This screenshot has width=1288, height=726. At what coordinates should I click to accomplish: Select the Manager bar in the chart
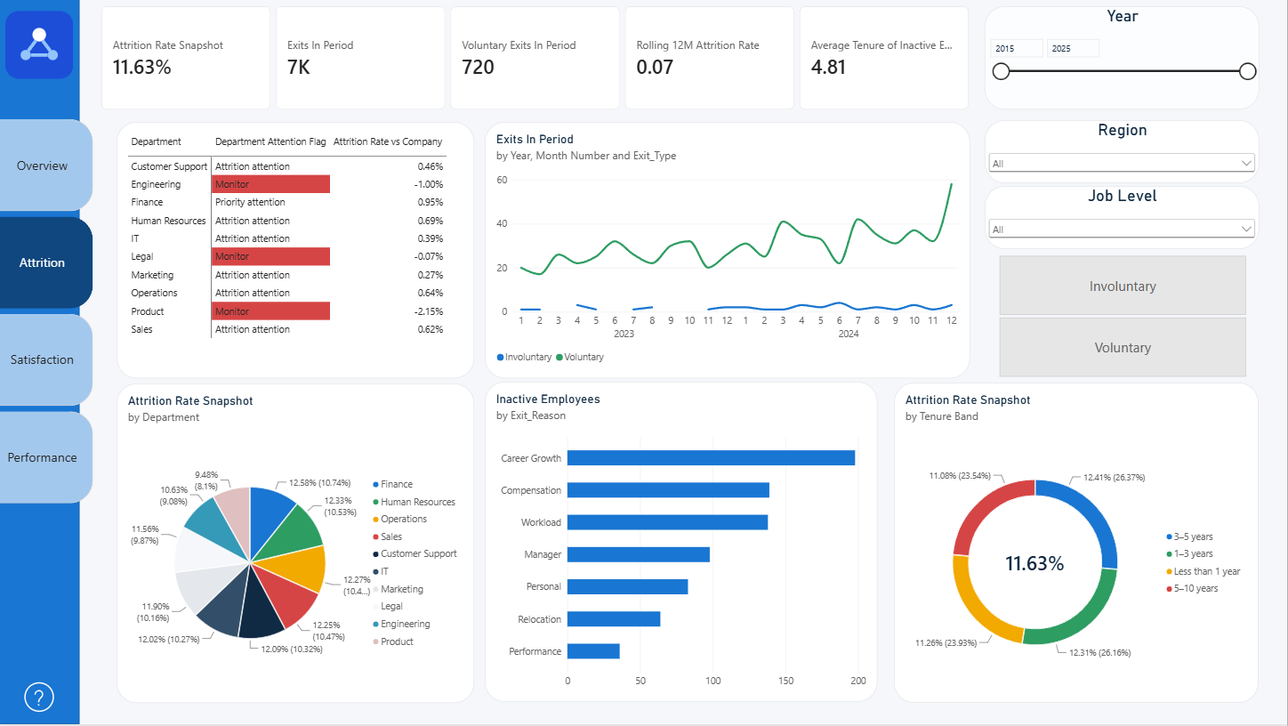(x=639, y=554)
